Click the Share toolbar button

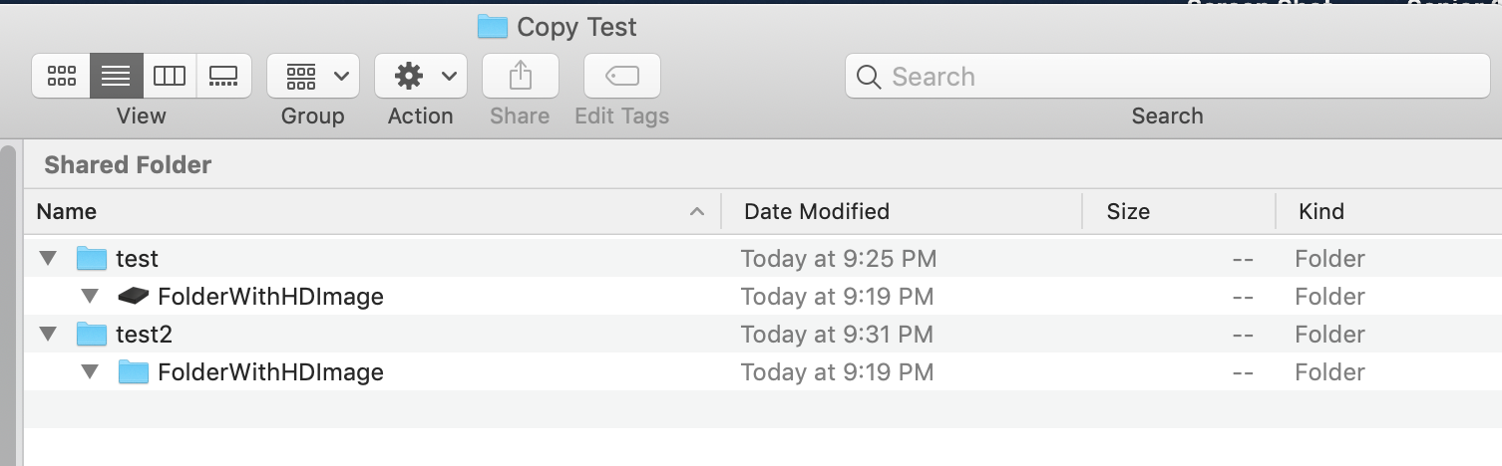tap(520, 76)
